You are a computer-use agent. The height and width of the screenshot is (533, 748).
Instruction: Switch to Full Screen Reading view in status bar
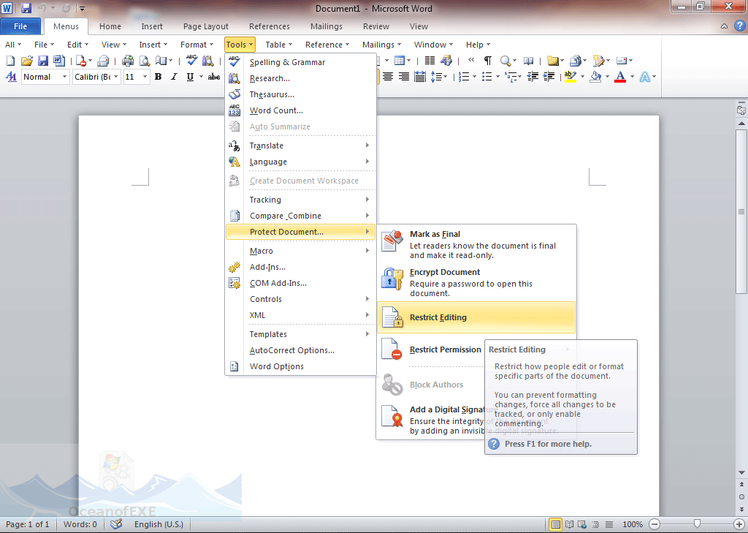[569, 524]
